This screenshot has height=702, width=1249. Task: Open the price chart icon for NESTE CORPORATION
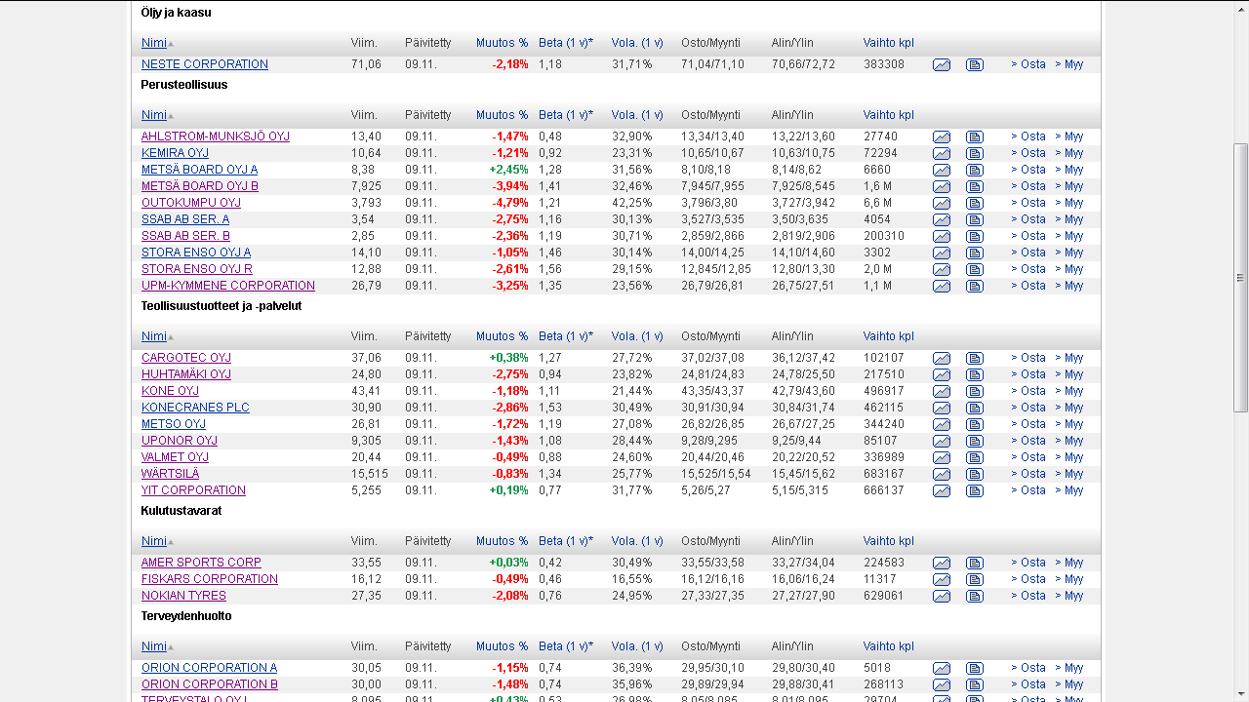941,64
